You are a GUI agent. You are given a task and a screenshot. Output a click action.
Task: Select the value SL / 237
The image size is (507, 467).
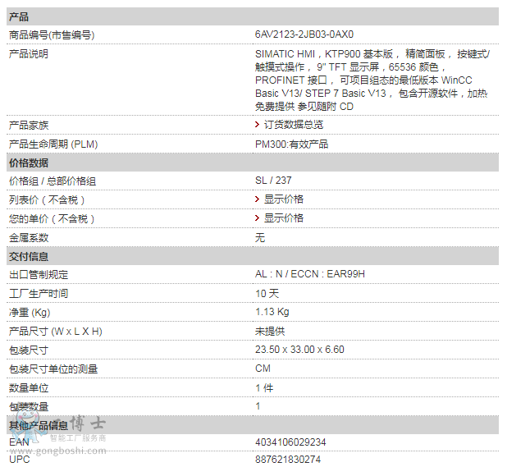(273, 181)
